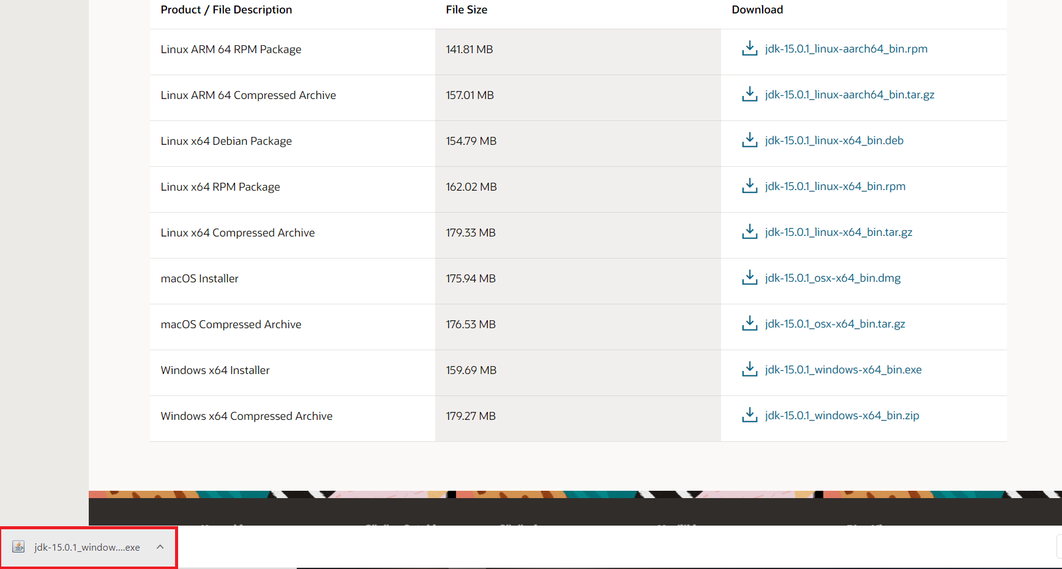Open the jdk-15.0.1_osx-x64_bin.tar.gz link
Viewport: 1062px width, 569px height.
click(x=835, y=324)
